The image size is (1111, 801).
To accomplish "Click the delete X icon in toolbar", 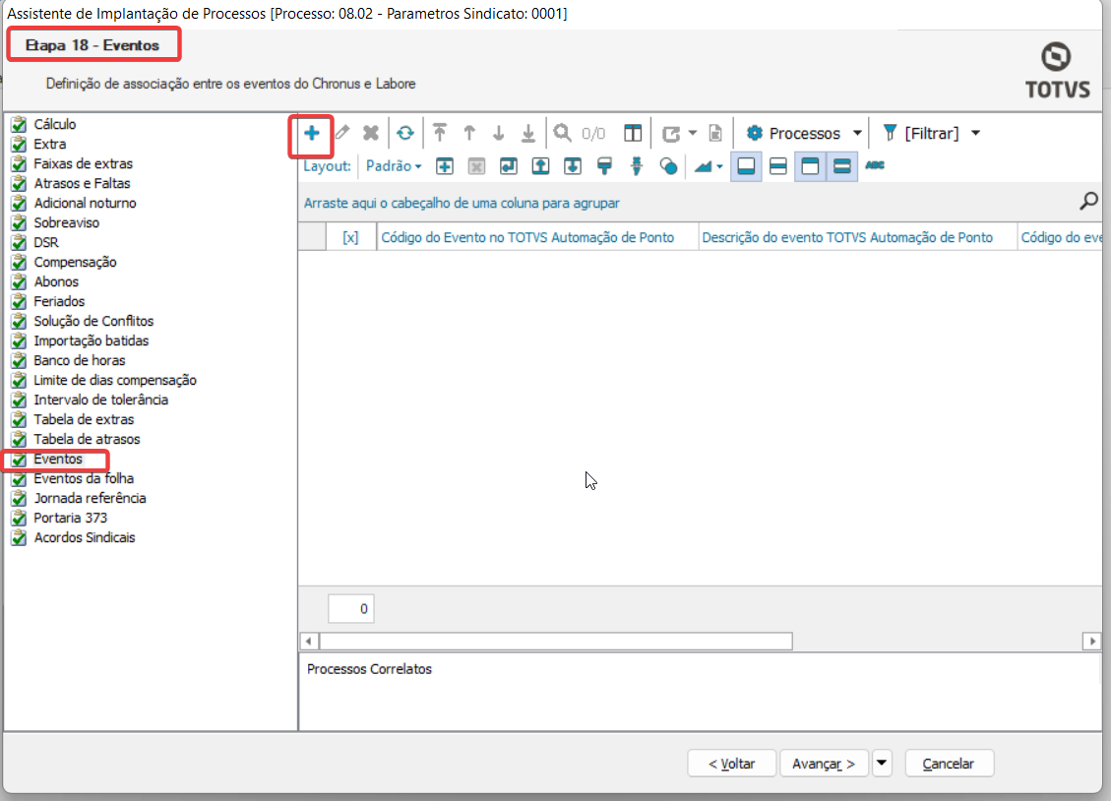I will click(x=371, y=133).
